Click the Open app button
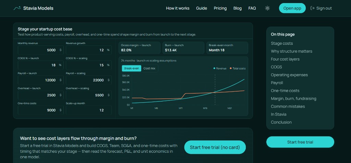This screenshot has width=351, height=163. pyautogui.click(x=292, y=8)
